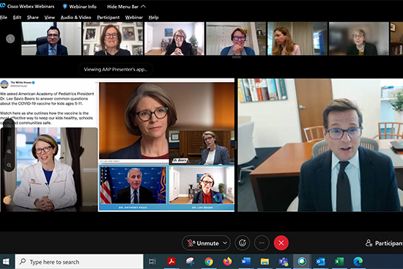The height and width of the screenshot is (269, 403).
Task: Open Microsoft Edge from the taskbar
Action: (358, 262)
